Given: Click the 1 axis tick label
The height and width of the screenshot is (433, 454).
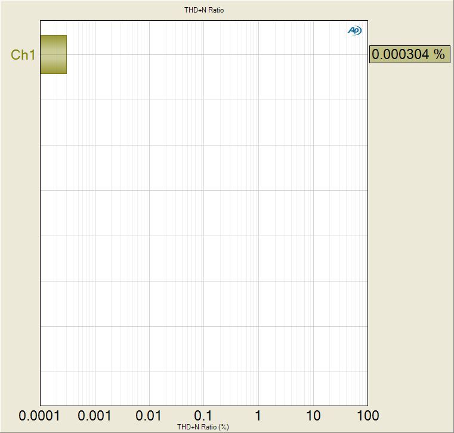Looking at the screenshot, I should 258,416.
